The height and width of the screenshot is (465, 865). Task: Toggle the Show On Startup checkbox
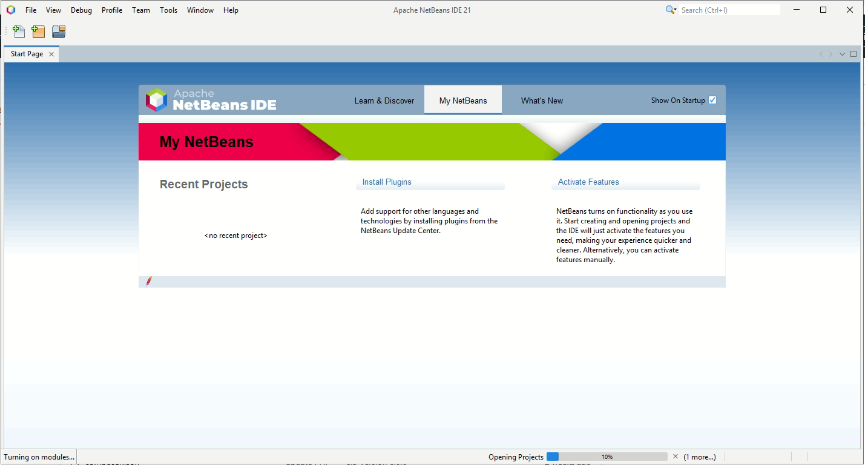712,101
